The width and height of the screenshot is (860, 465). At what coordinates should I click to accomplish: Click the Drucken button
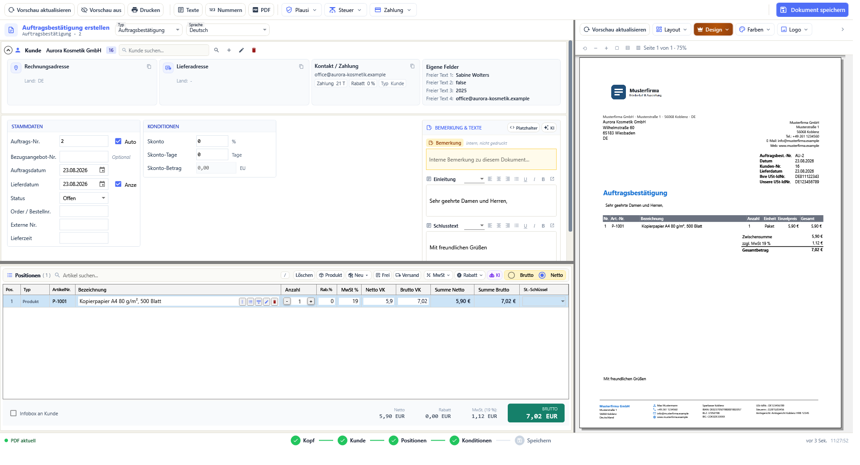tap(146, 10)
